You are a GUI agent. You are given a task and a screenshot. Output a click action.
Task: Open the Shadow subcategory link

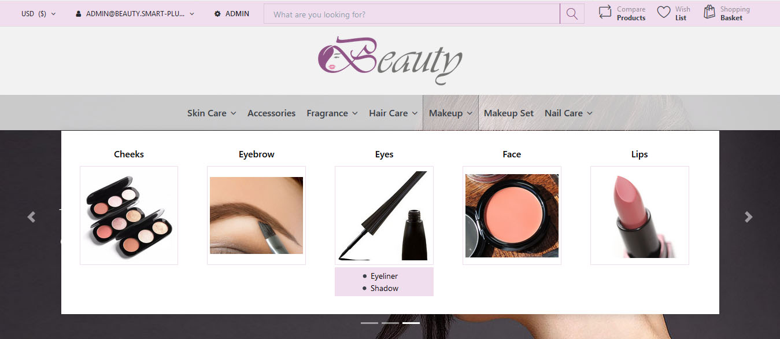384,289
